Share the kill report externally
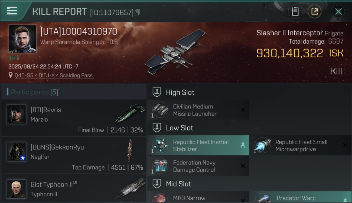Screen dimensions: 352x203 (x=315, y=12)
